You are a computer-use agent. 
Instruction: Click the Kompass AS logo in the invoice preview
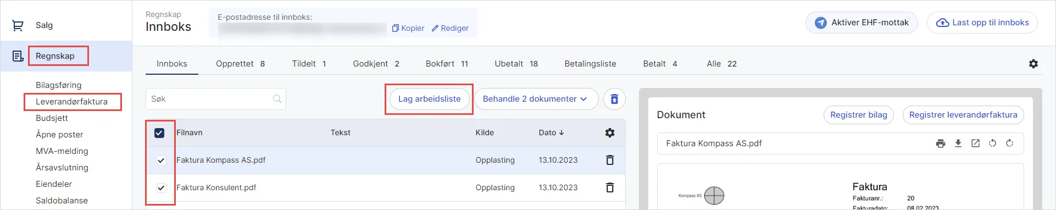click(x=702, y=195)
